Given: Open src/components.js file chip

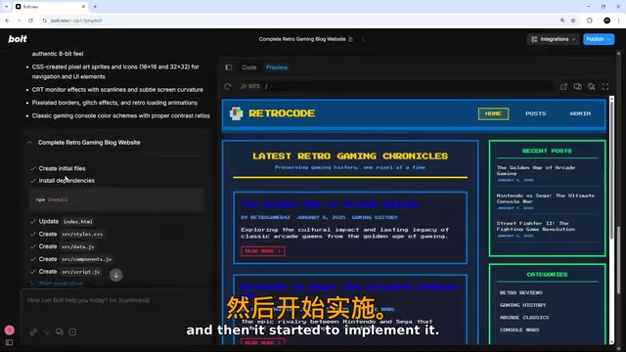Looking at the screenshot, I should click(x=87, y=259).
